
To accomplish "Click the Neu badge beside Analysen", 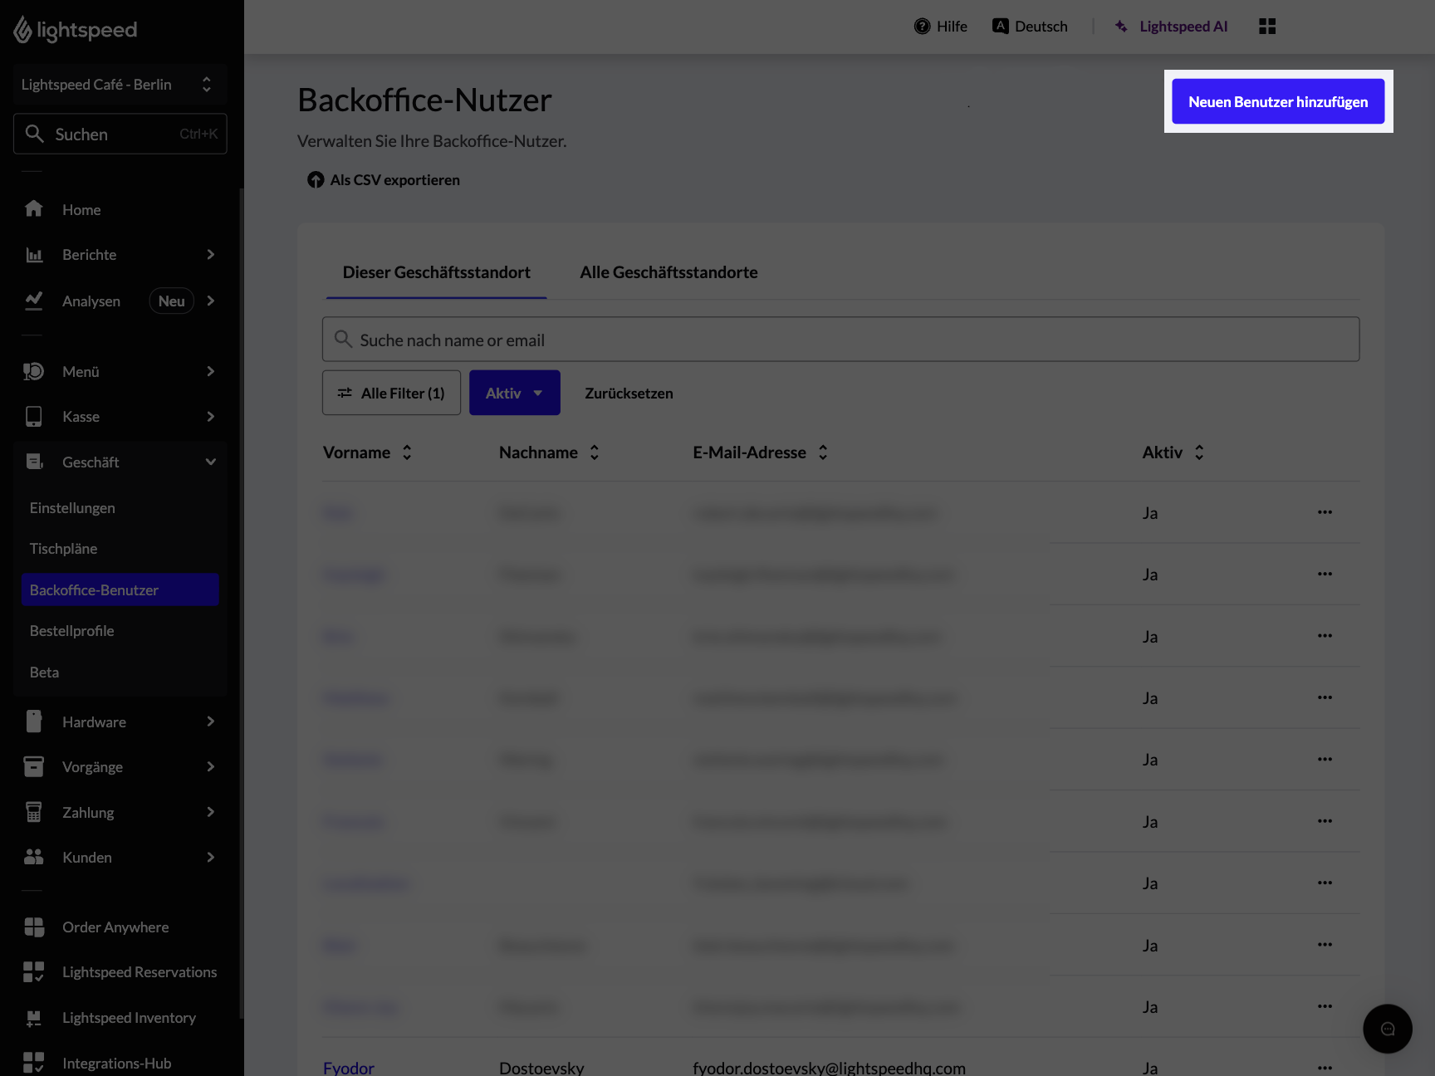I will [x=172, y=301].
